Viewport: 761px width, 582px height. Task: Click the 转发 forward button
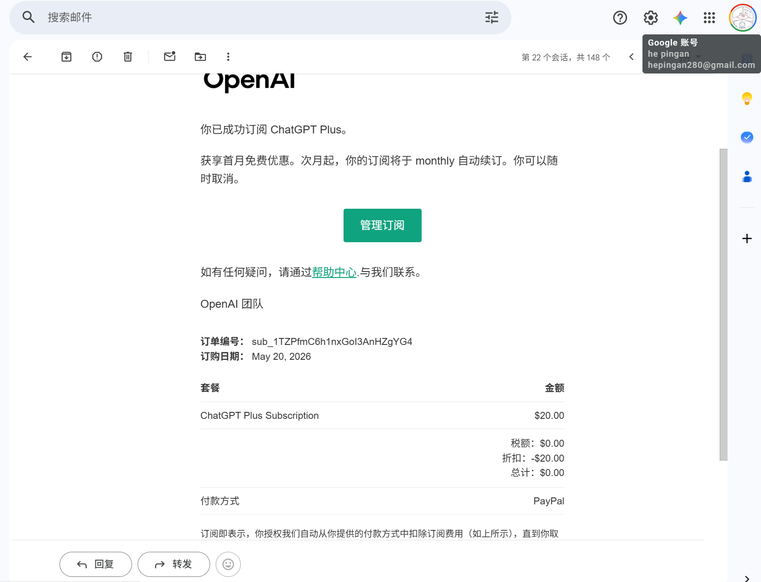point(174,564)
